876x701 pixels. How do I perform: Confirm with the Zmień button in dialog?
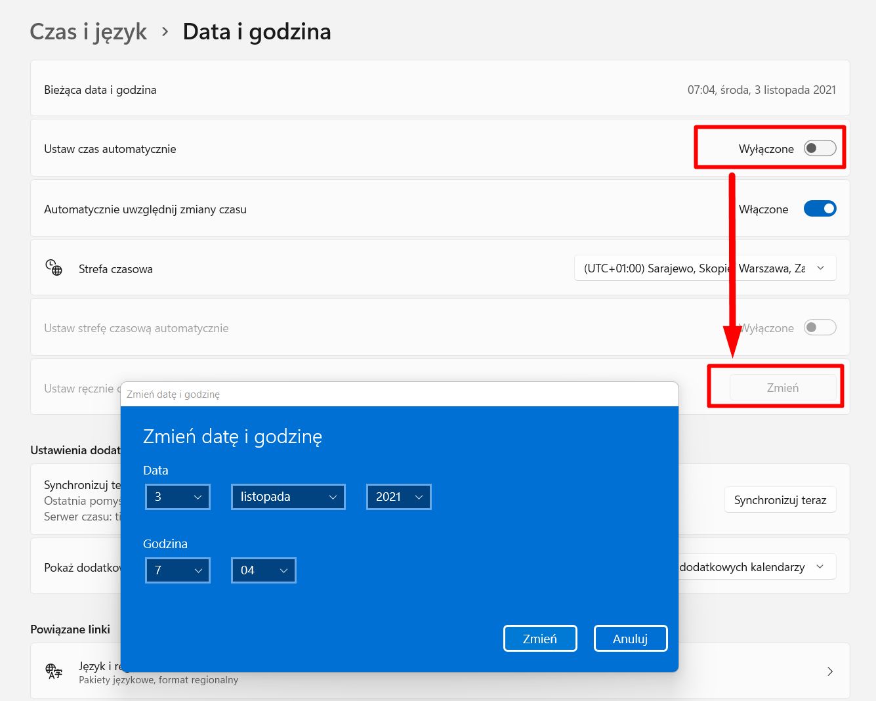click(540, 638)
